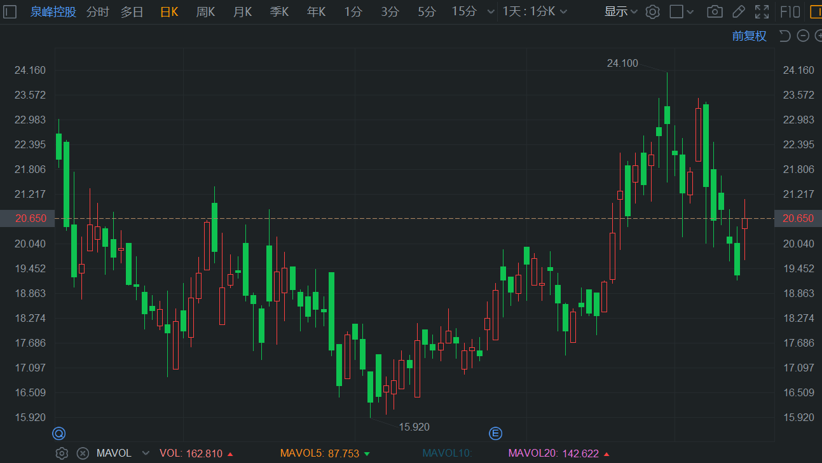The height and width of the screenshot is (463, 822).
Task: Click the undo arrow icon
Action: coord(785,36)
